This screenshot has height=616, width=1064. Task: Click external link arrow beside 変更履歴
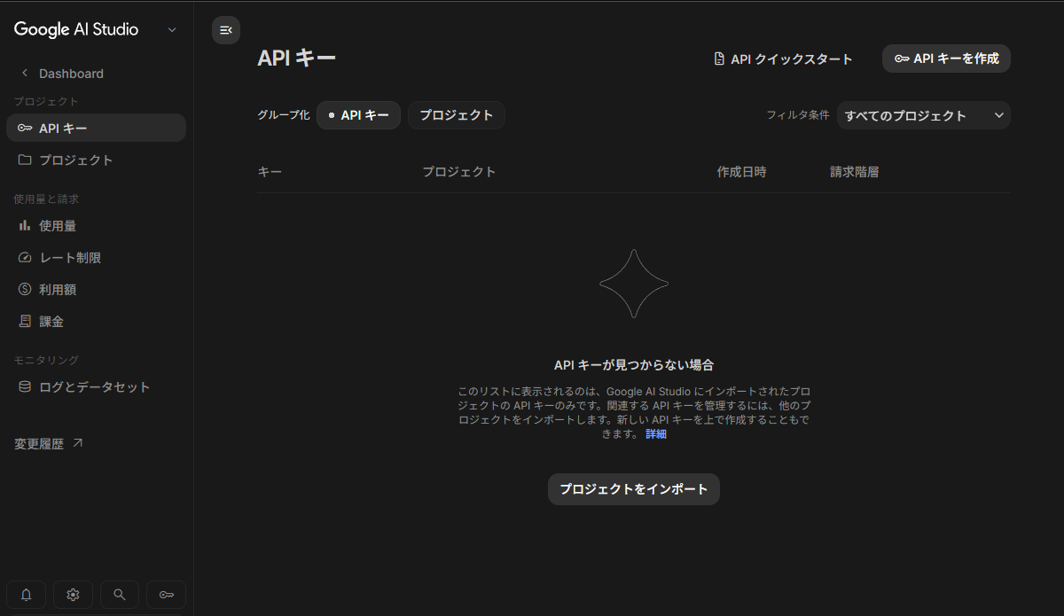pyautogui.click(x=77, y=443)
